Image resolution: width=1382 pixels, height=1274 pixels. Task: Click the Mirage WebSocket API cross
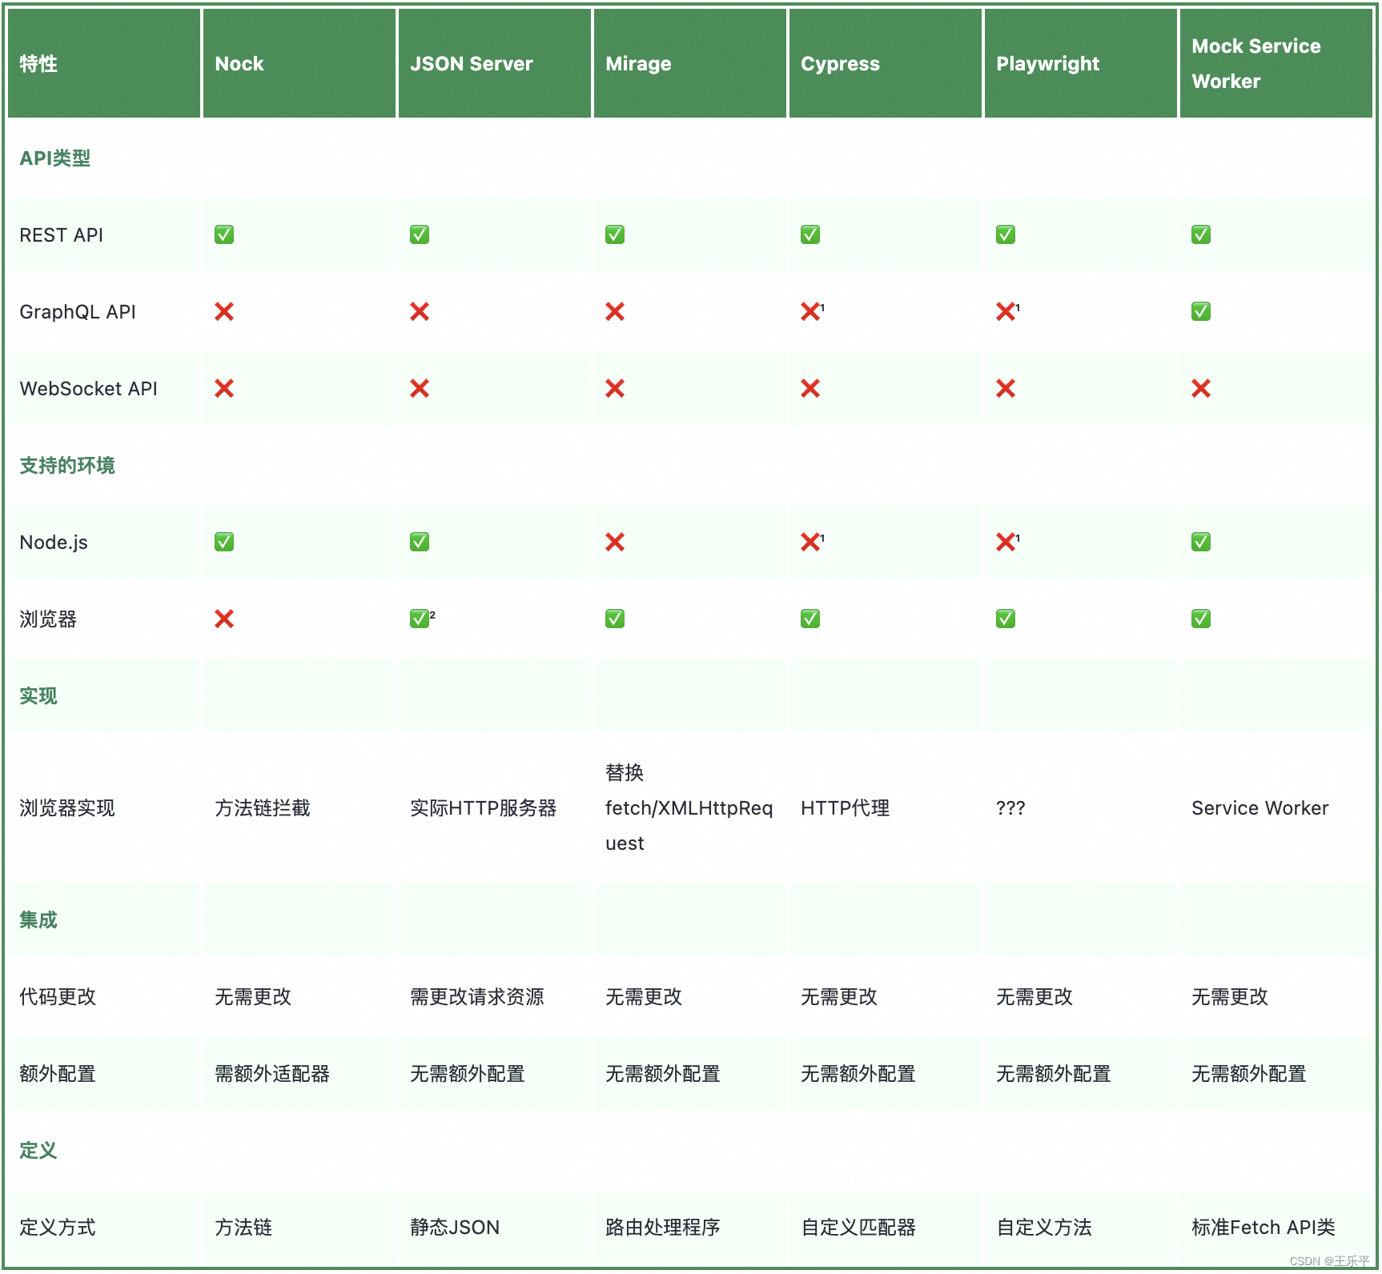(615, 388)
